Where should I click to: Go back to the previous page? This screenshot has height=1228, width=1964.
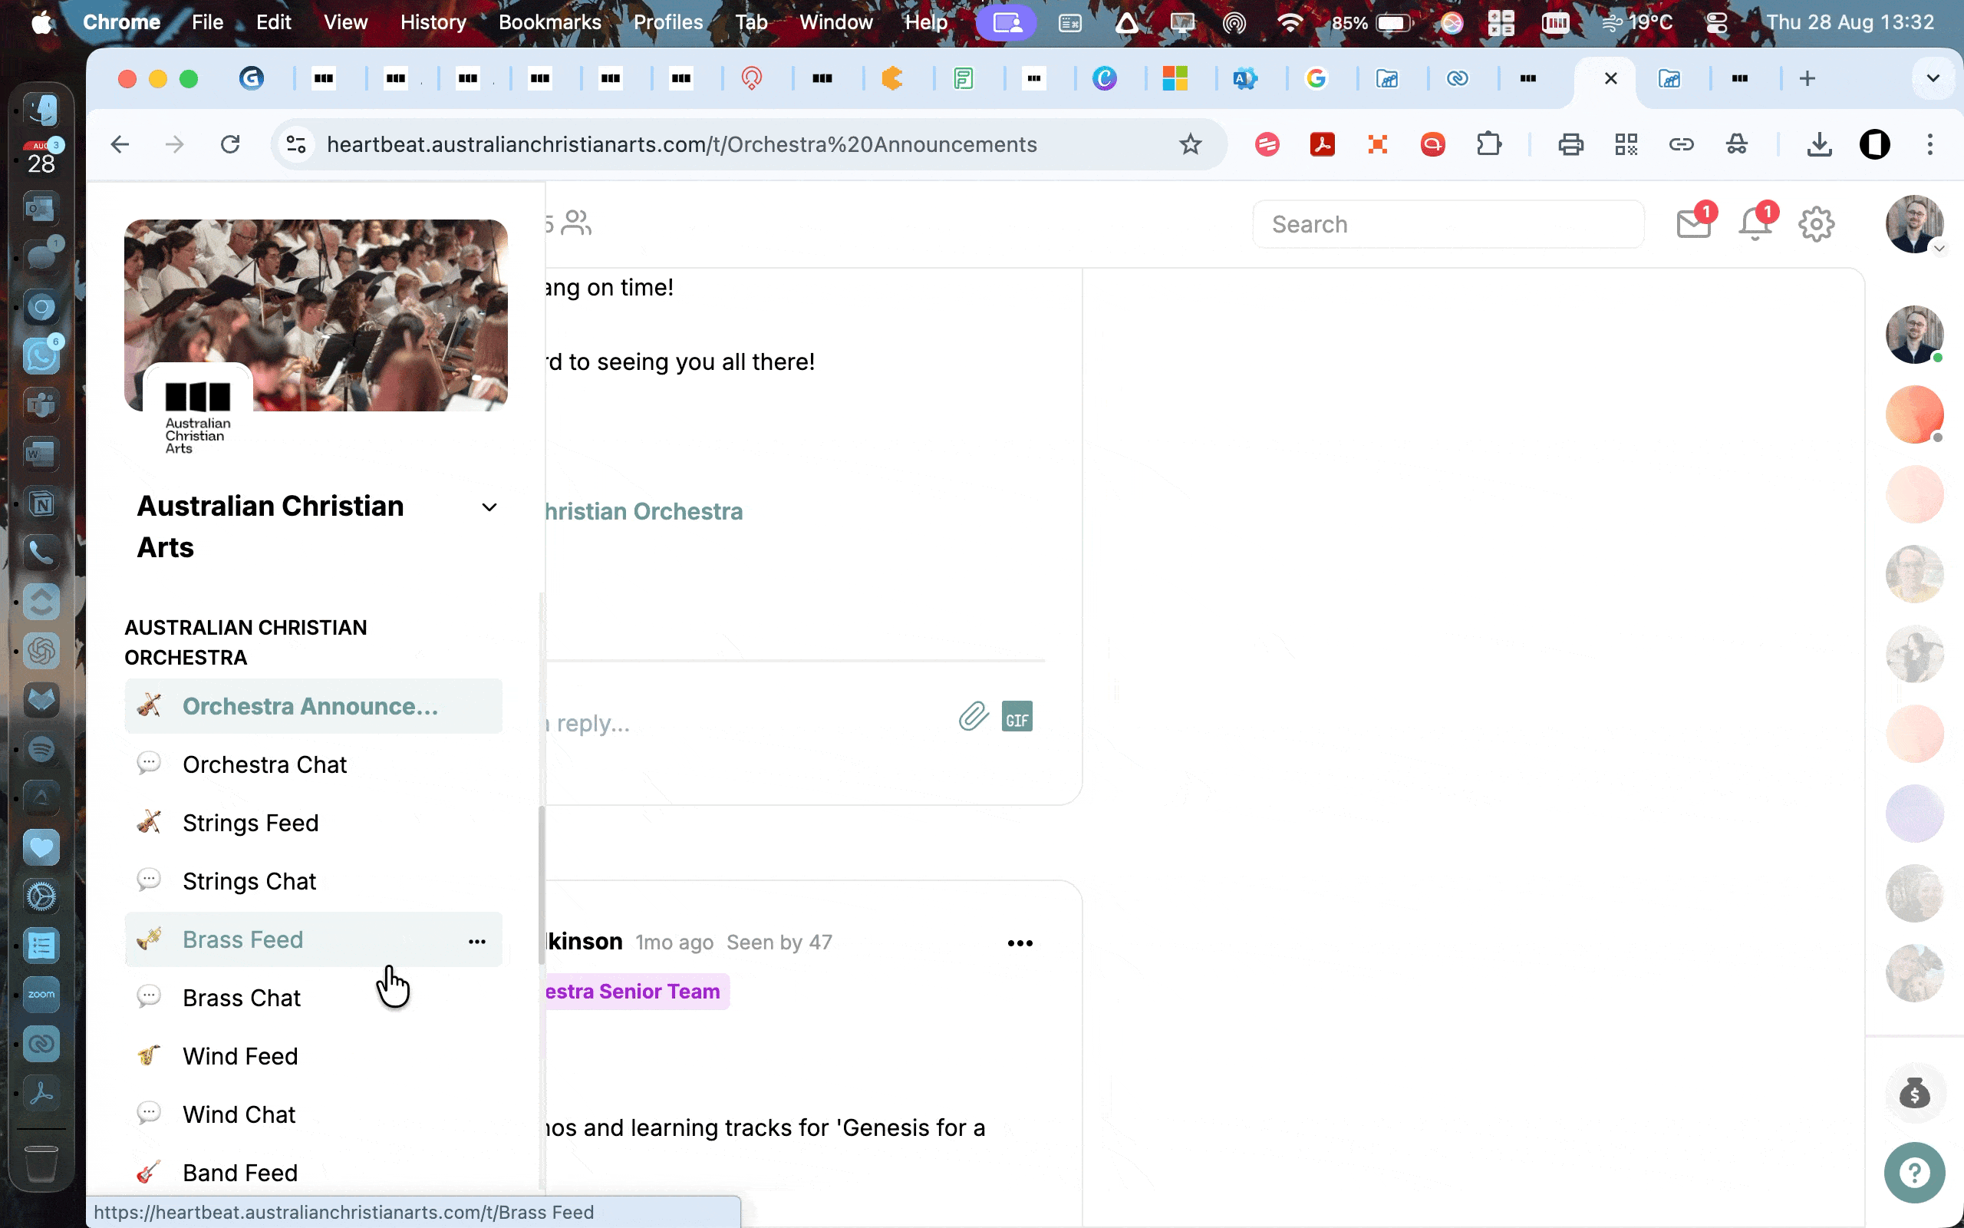click(120, 144)
